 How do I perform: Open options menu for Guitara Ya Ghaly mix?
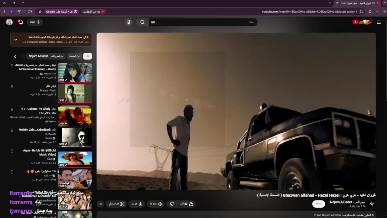click(x=12, y=109)
